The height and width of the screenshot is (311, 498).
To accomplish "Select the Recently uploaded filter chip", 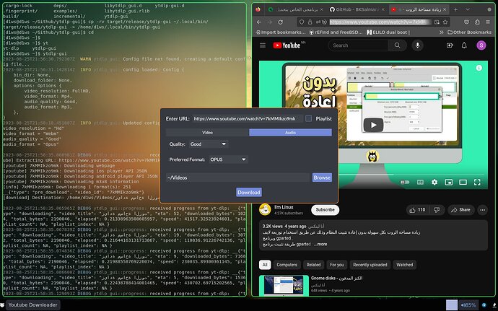I will 370,265.
